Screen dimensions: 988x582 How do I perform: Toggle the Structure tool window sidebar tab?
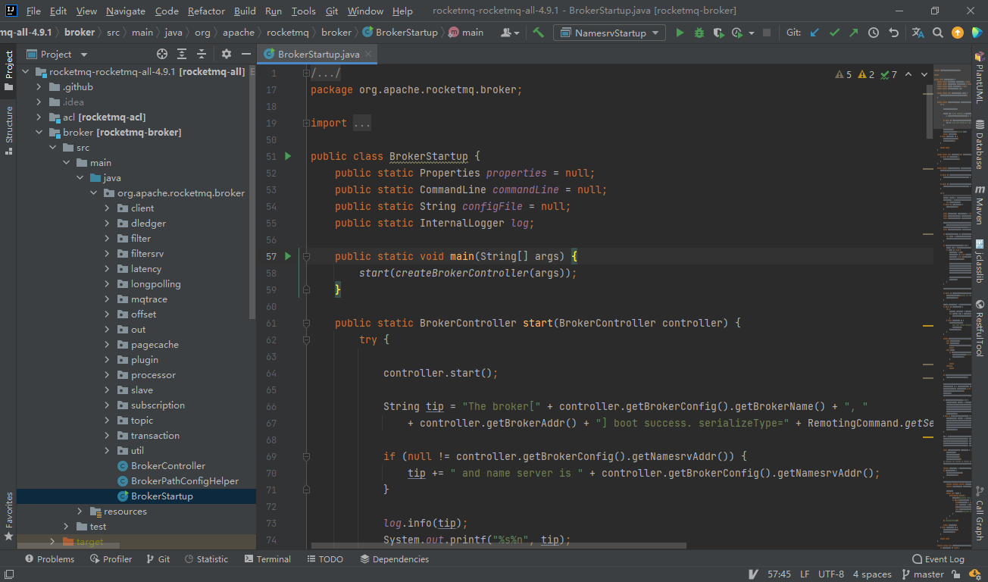(x=8, y=130)
